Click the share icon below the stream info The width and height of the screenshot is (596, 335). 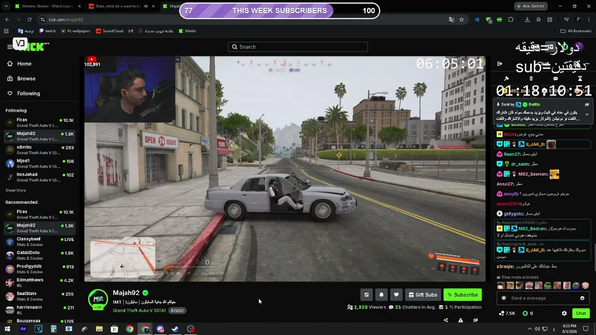[x=446, y=320]
